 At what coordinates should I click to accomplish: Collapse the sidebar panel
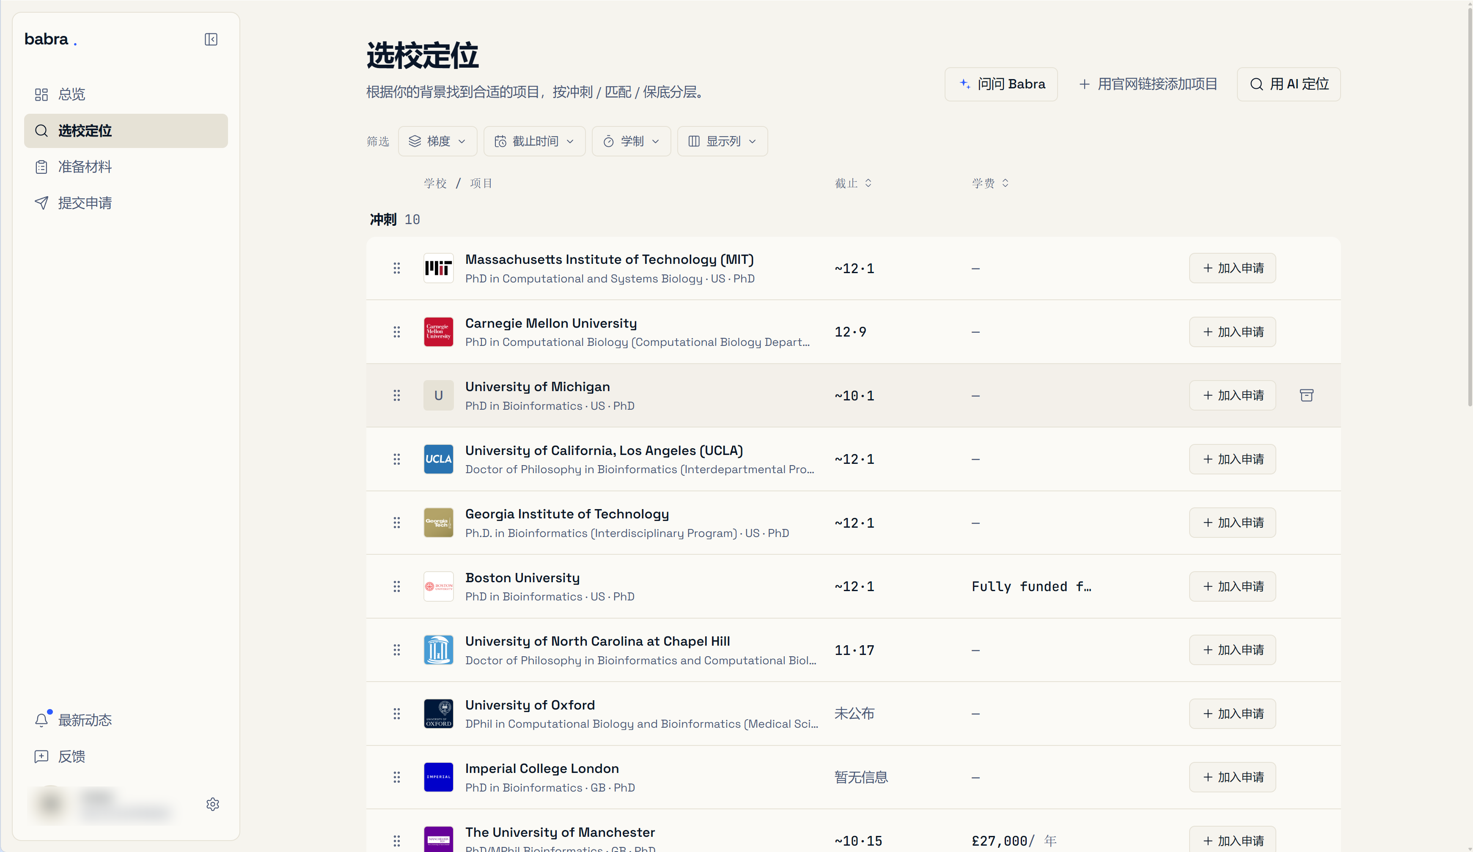pyautogui.click(x=211, y=39)
